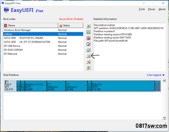169x132 pixels.
Task: Delete the selected boot entry
Action: coord(88,38)
